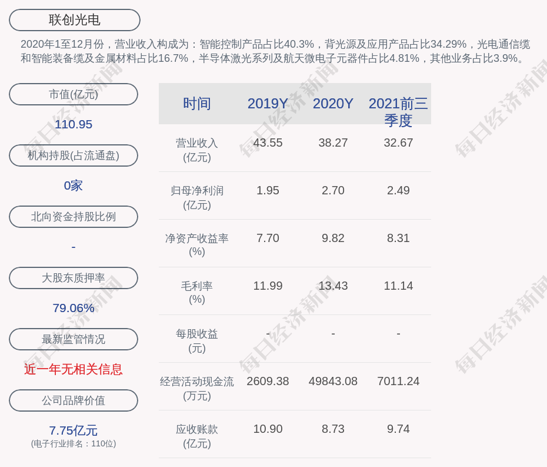Select the 时间 table header
This screenshot has height=467, width=547.
tap(197, 104)
